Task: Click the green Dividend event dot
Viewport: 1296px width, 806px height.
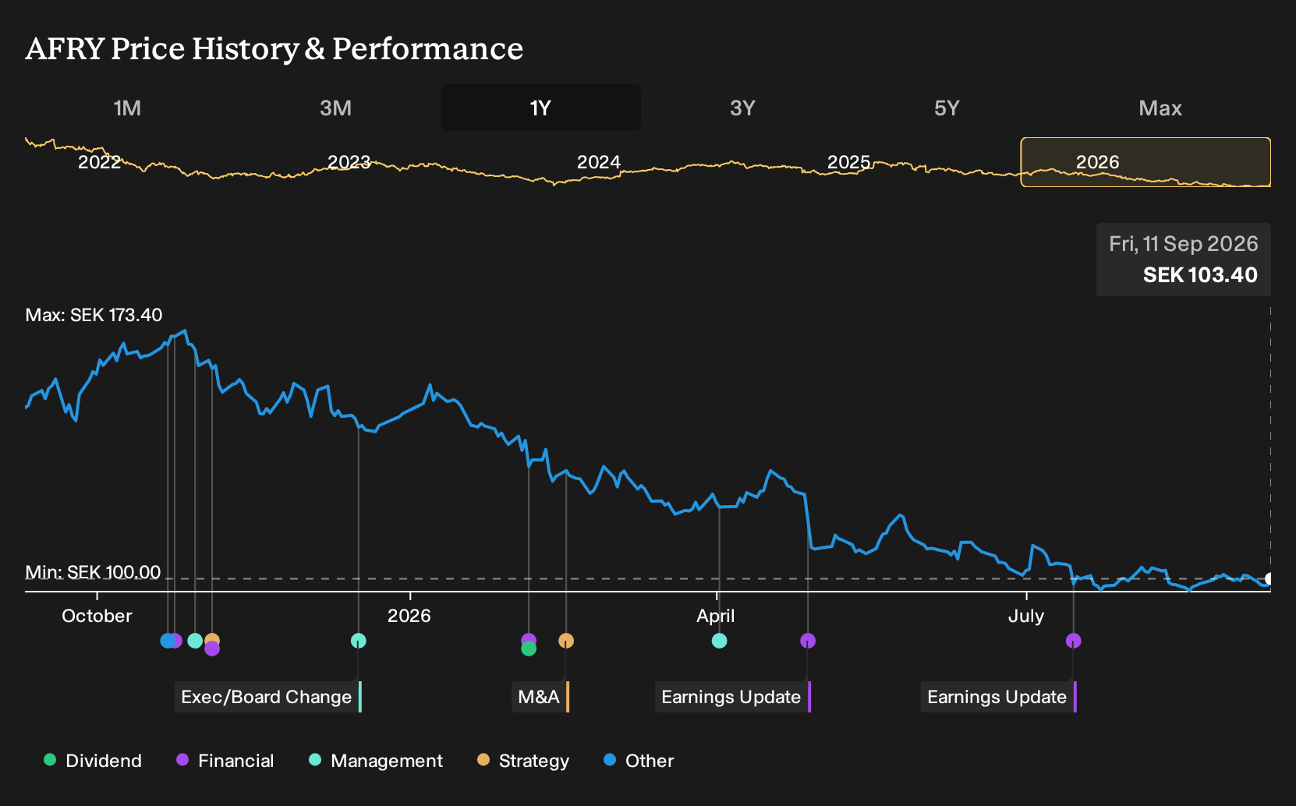Action: [x=529, y=649]
